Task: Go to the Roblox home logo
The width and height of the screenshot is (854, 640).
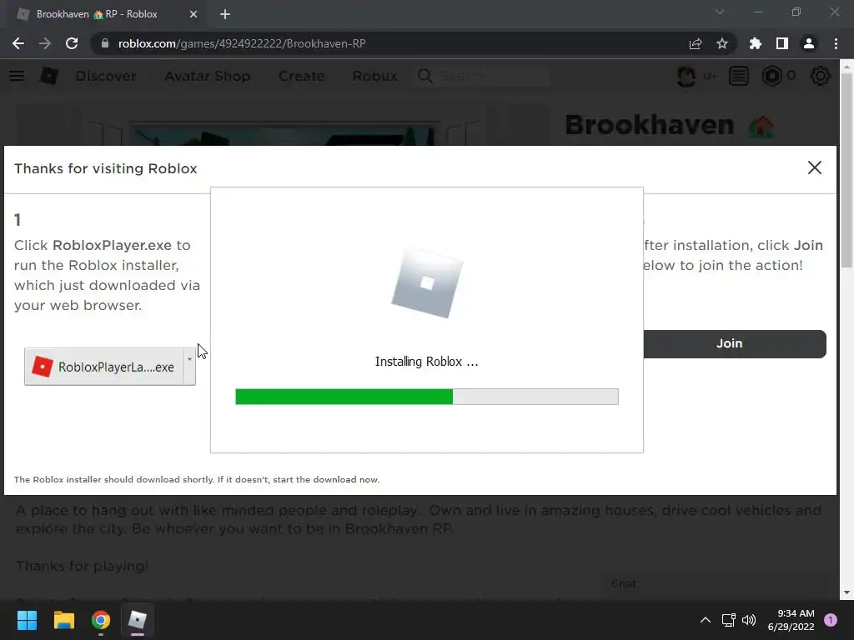Action: [x=49, y=76]
